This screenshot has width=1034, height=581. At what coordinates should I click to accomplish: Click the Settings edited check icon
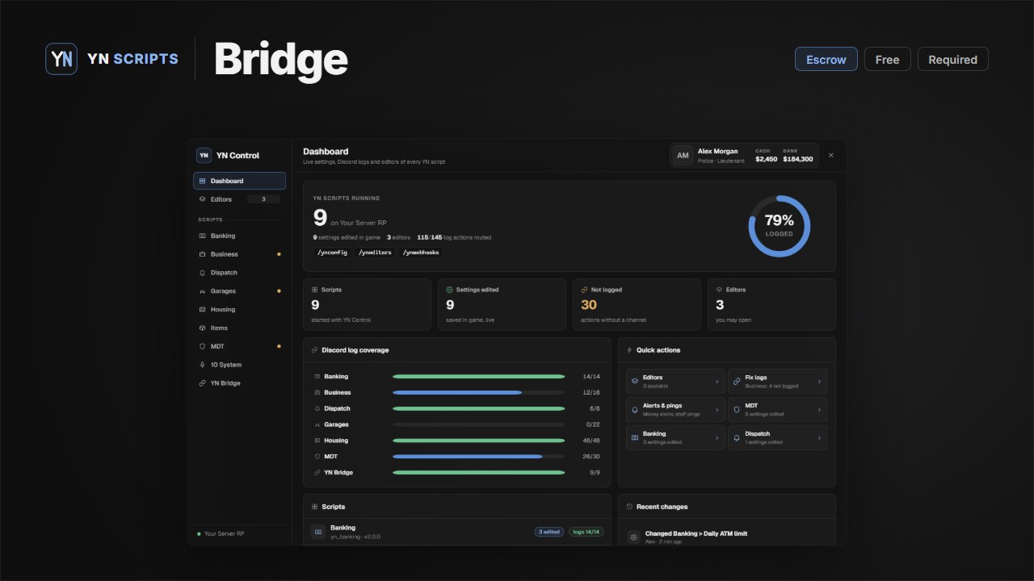[449, 290]
